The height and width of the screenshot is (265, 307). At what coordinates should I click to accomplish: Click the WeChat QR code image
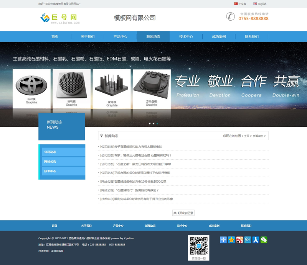[x=198, y=246]
